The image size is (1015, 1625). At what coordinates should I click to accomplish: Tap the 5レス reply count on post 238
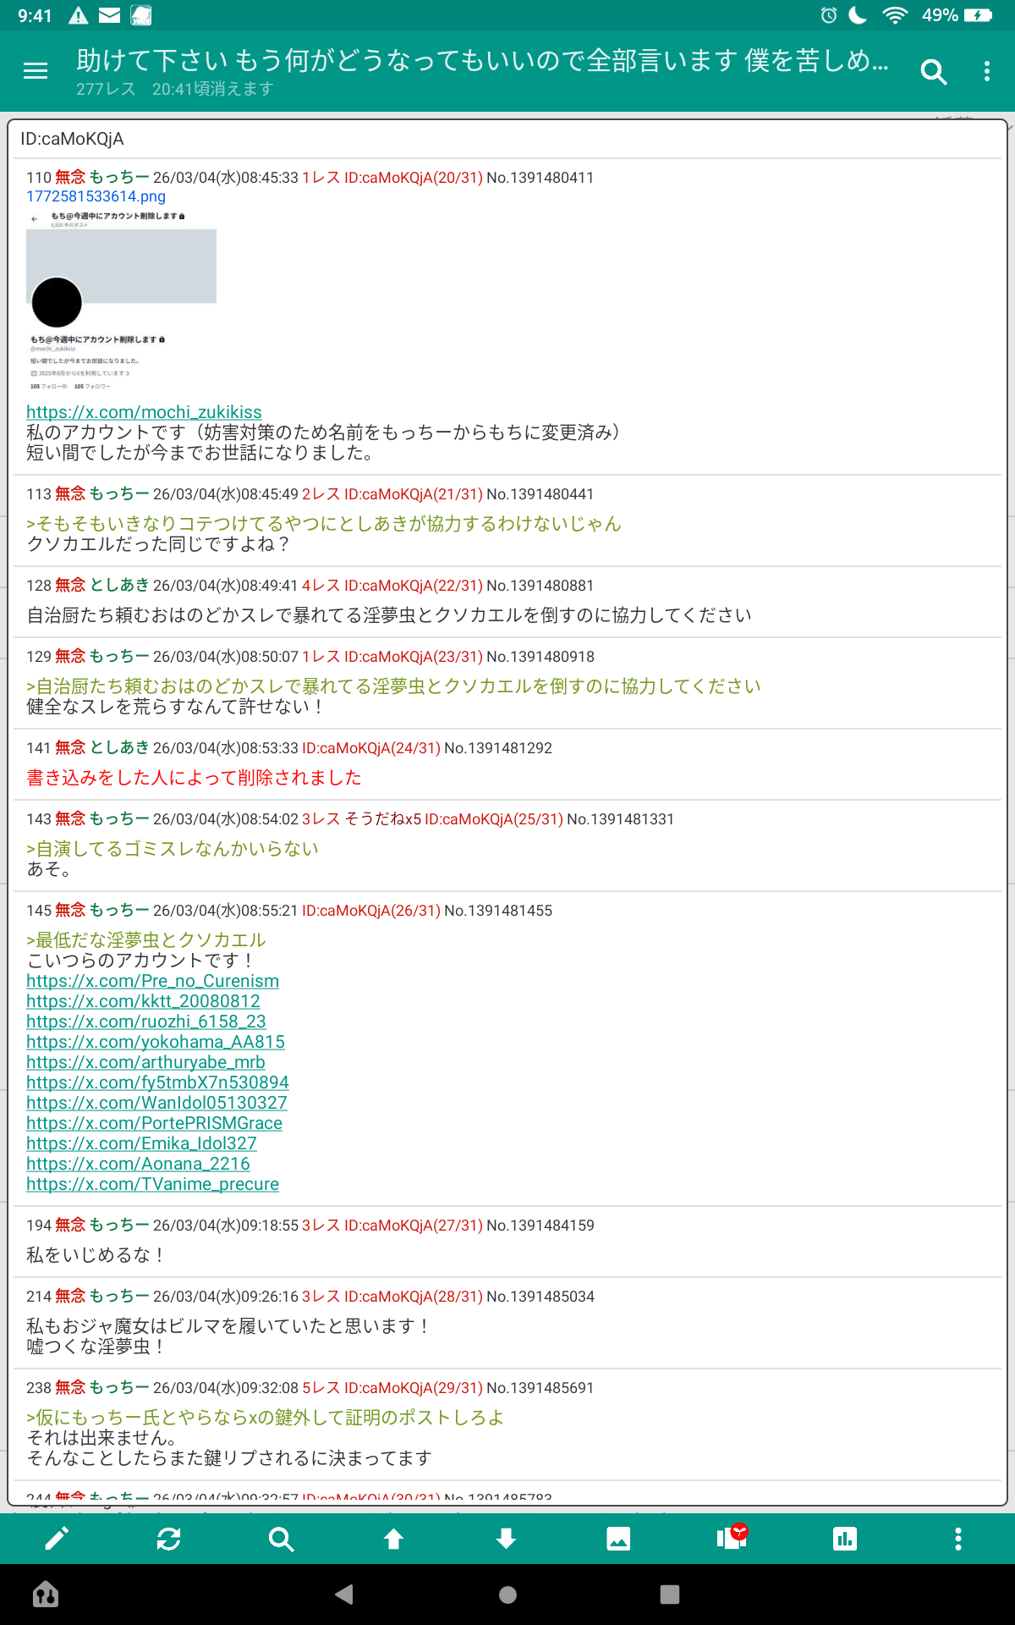click(321, 1388)
